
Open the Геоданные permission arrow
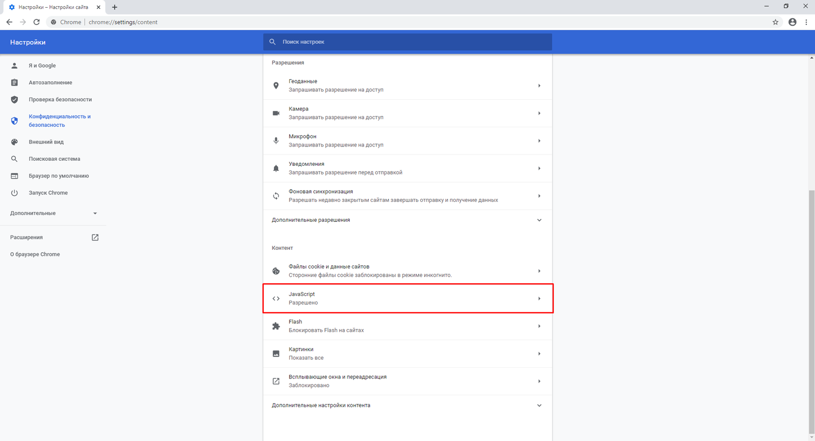539,85
